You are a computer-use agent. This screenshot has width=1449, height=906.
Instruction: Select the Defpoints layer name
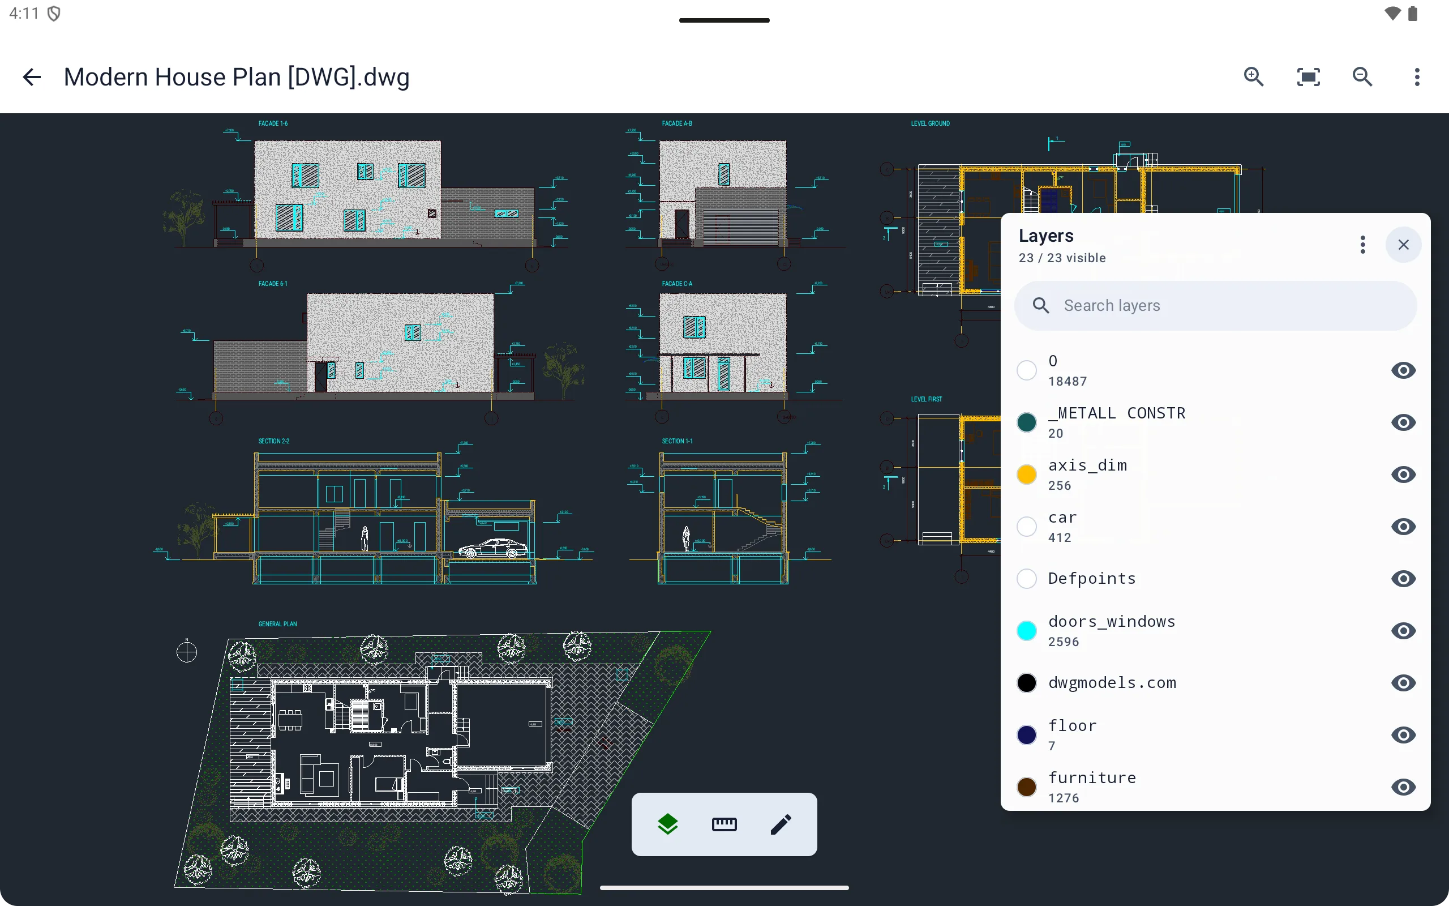point(1091,579)
